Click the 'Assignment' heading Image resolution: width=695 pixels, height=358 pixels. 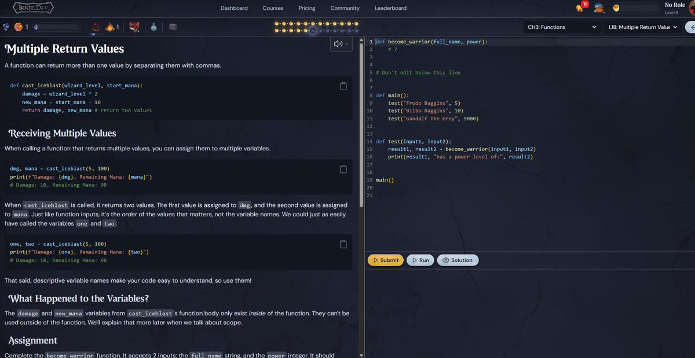[32, 341]
